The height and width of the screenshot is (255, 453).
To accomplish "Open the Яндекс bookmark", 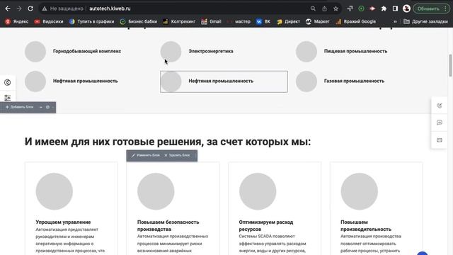I will tap(17, 21).
